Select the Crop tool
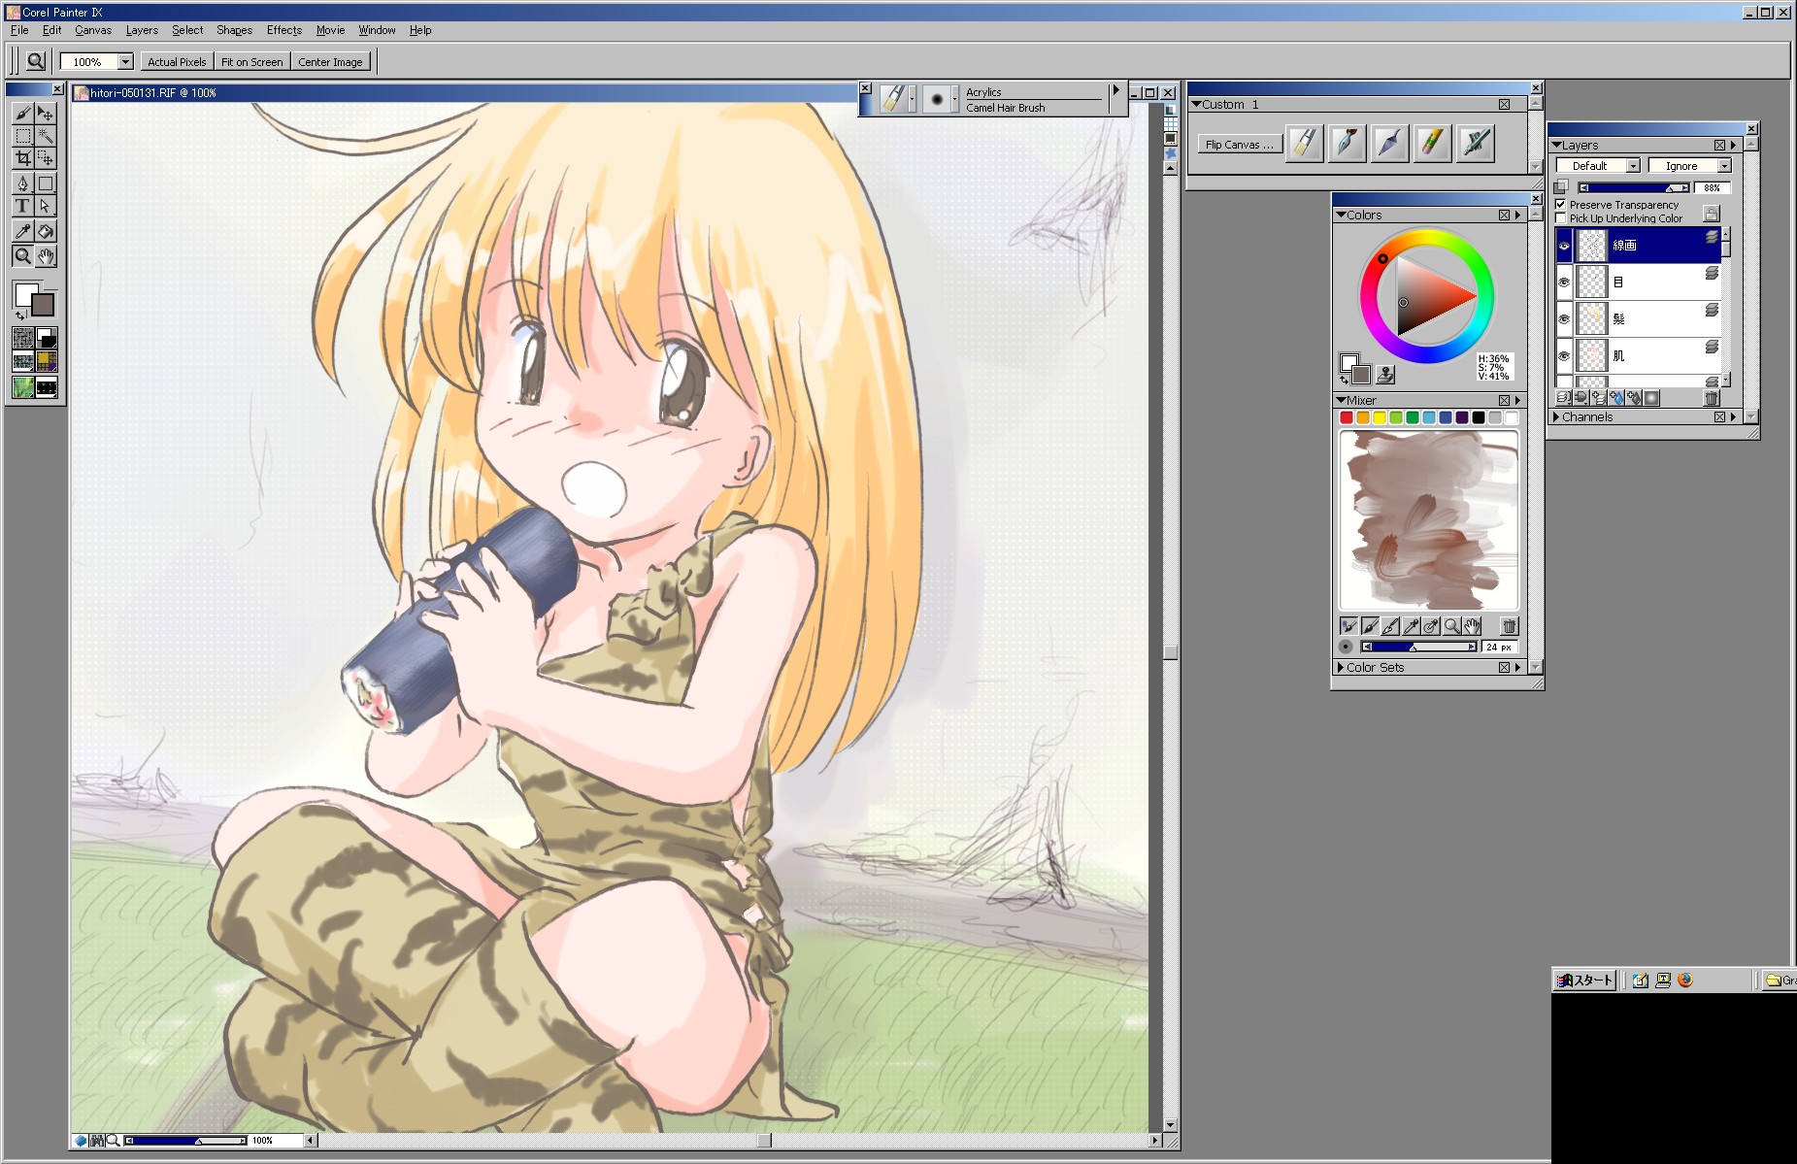 coord(23,158)
